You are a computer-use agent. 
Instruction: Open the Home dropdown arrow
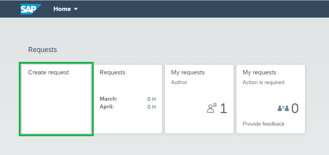click(76, 9)
